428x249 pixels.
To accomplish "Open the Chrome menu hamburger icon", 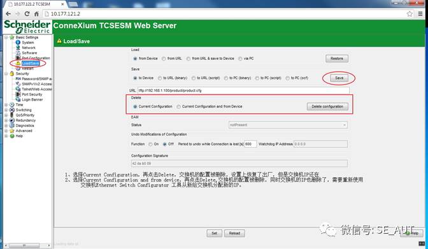I will 420,13.
